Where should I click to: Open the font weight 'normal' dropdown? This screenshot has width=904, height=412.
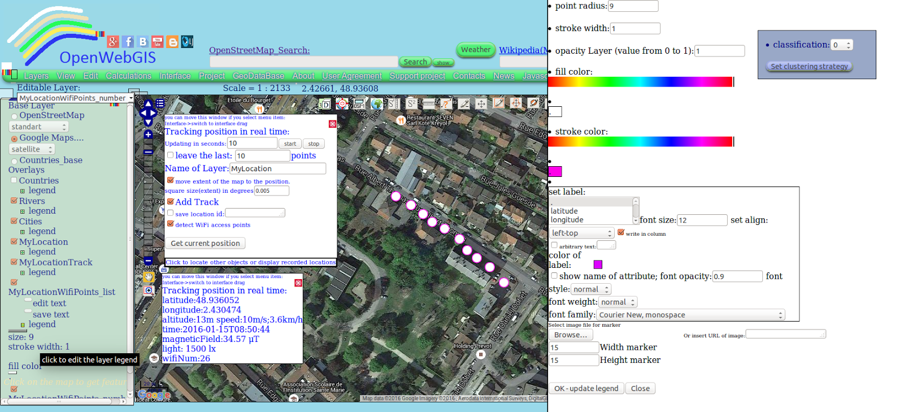[618, 302]
